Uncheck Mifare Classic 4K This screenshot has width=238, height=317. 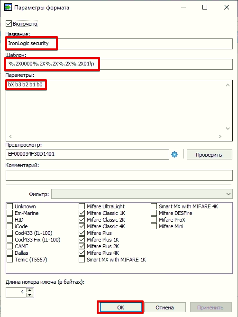pos(82,226)
